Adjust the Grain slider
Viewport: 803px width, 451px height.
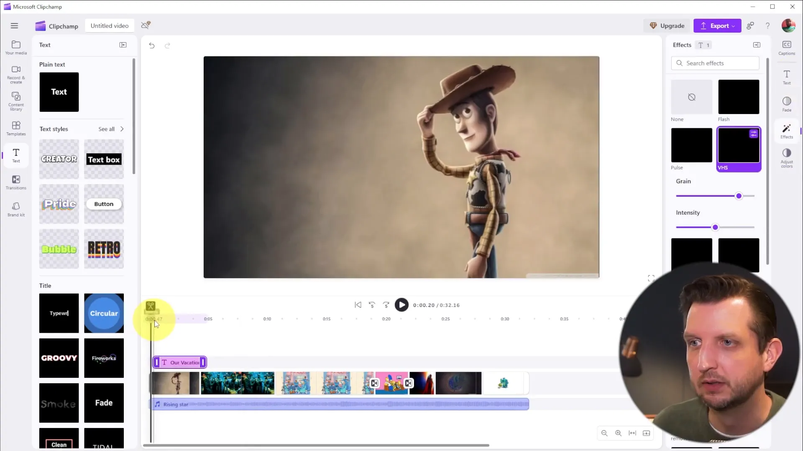pyautogui.click(x=739, y=196)
